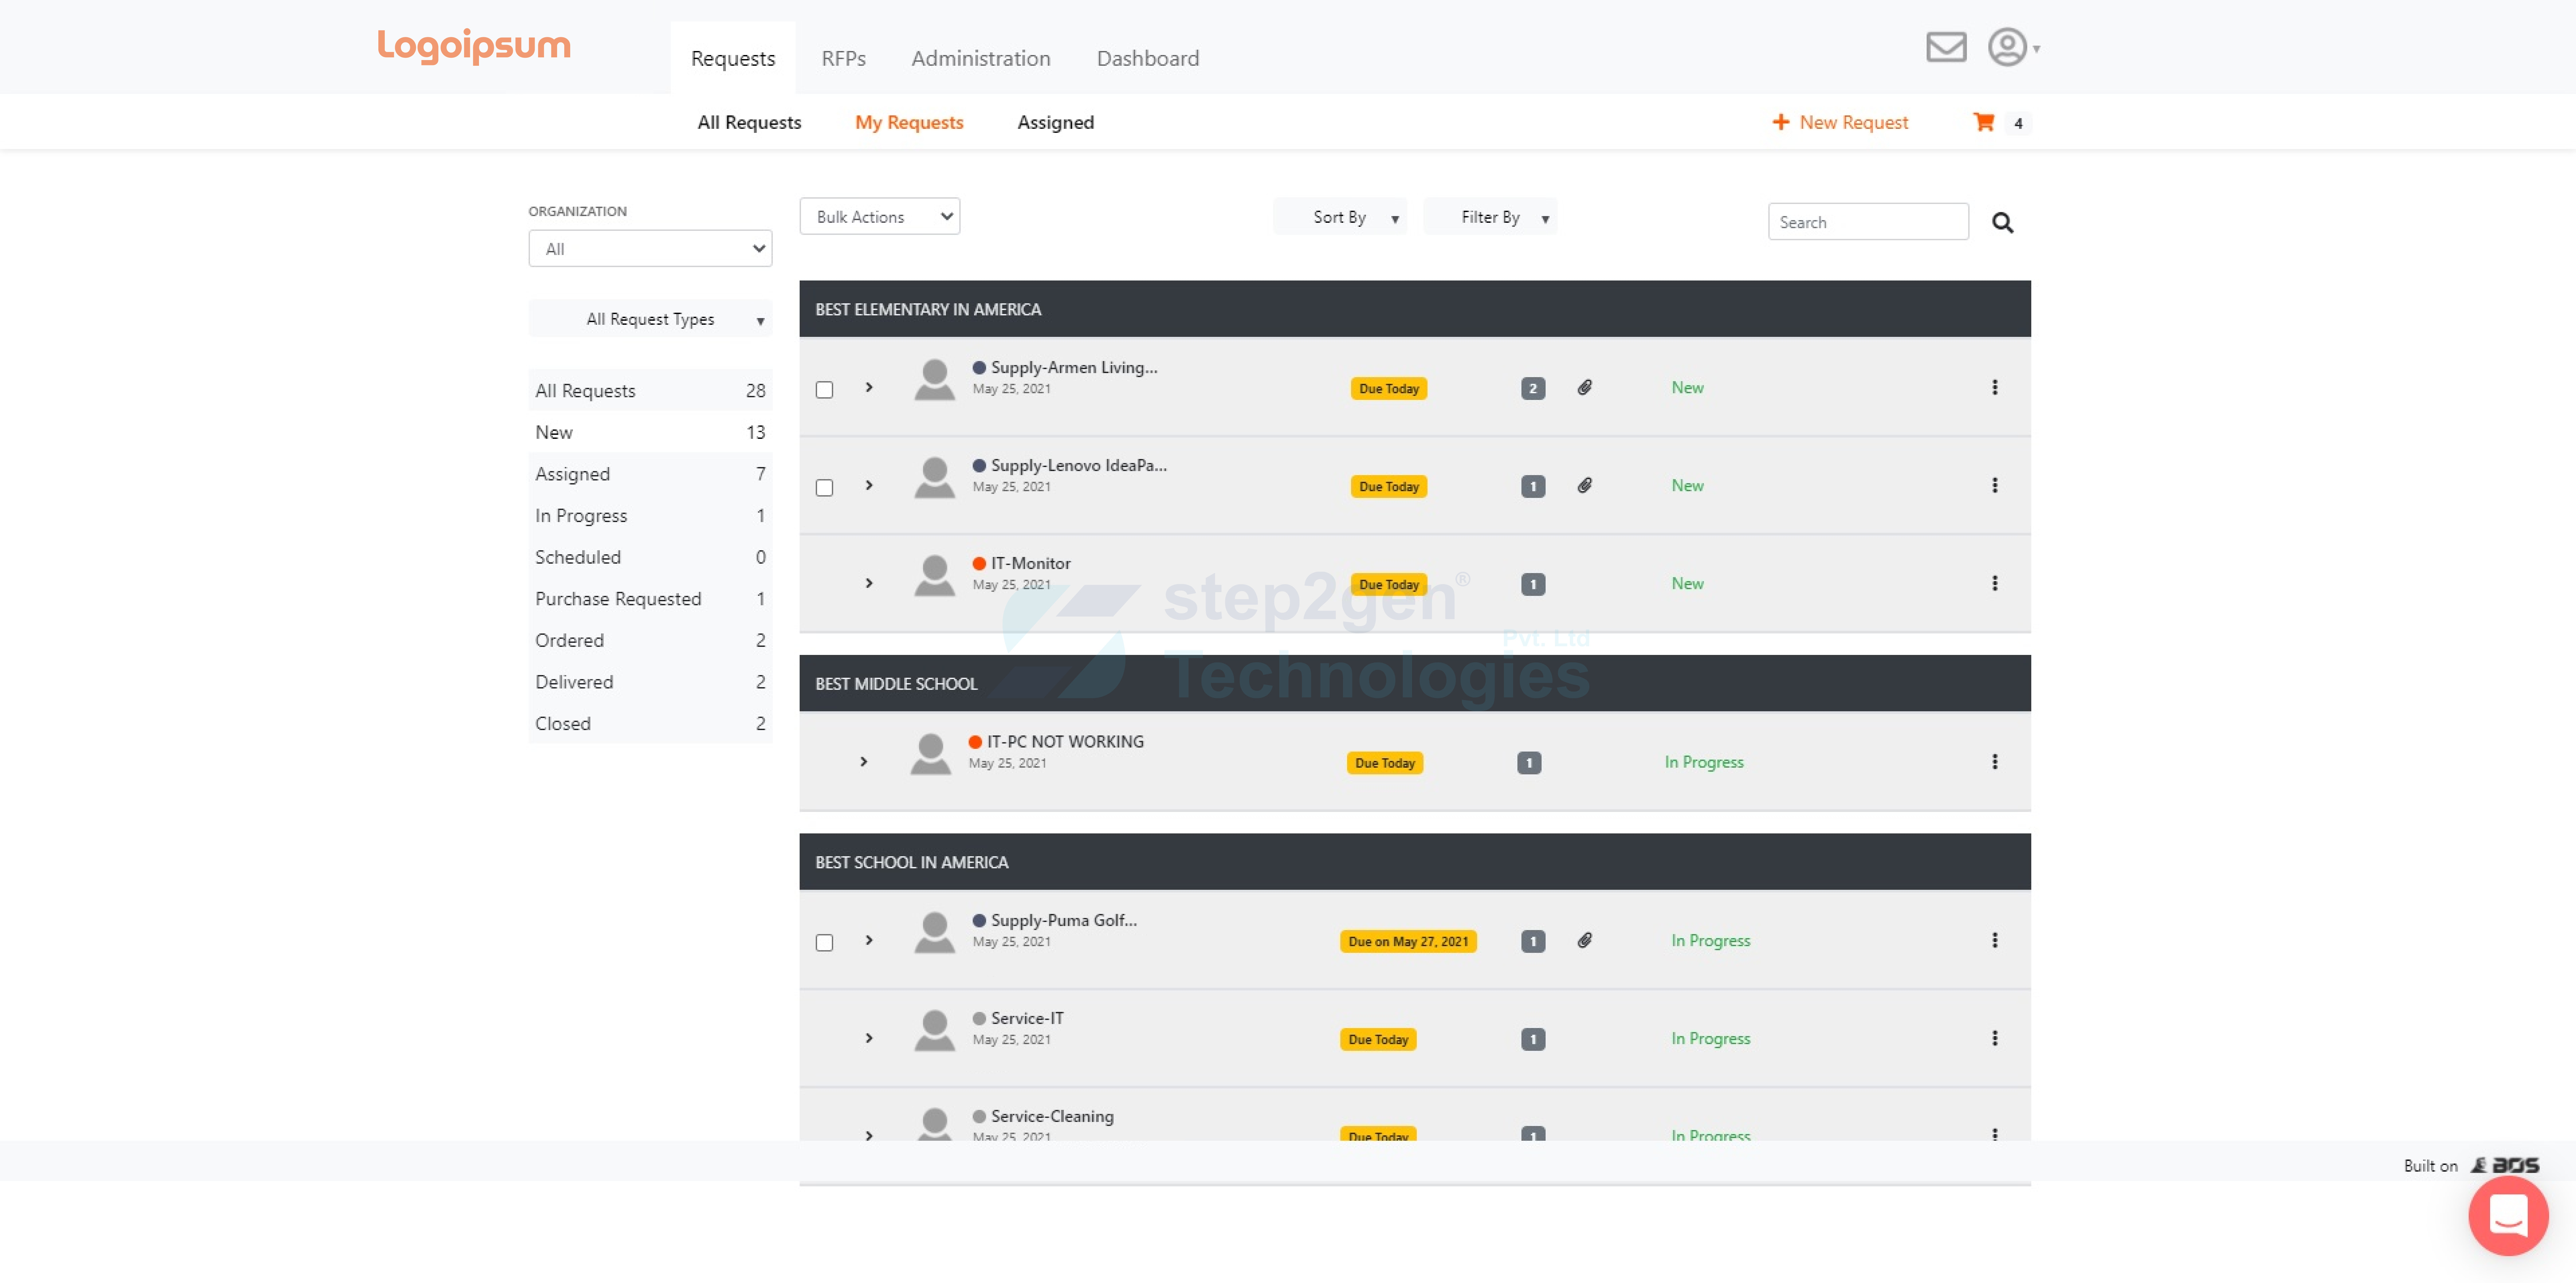The width and height of the screenshot is (2576, 1283).
Task: Tick checkbox for Supply-Lenovo IdeaPa request
Action: pyautogui.click(x=824, y=487)
